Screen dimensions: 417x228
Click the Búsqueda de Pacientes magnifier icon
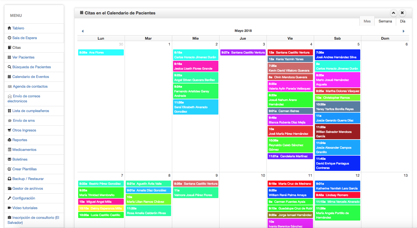point(9,67)
